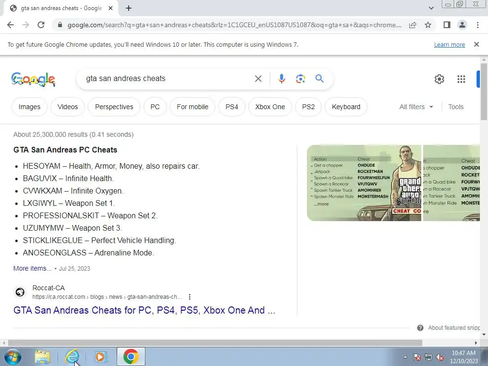The height and width of the screenshot is (366, 488).
Task: Open the Action Center flag icon
Action: 417,357
